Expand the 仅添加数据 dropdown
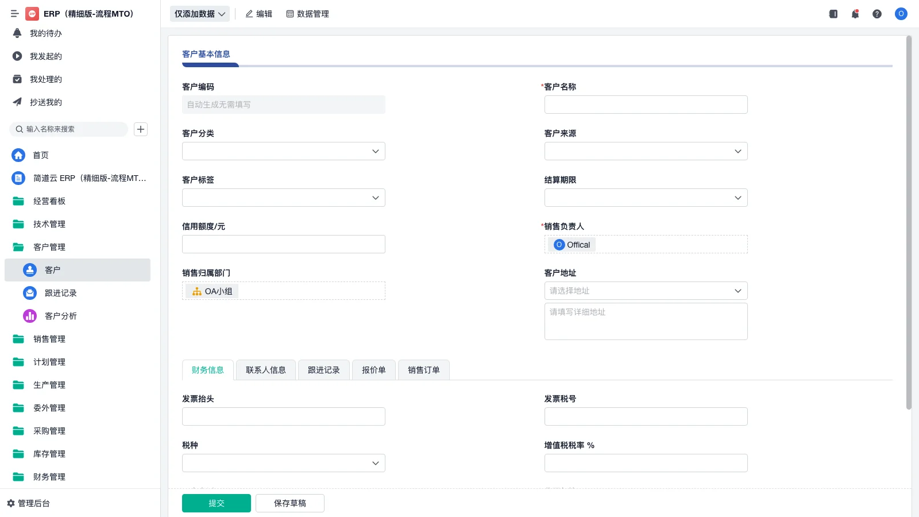The width and height of the screenshot is (919, 517). click(199, 14)
